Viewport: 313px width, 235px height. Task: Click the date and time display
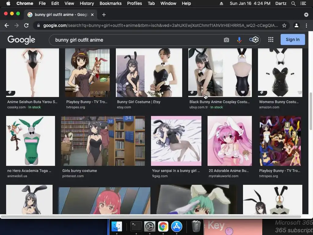(250, 3)
